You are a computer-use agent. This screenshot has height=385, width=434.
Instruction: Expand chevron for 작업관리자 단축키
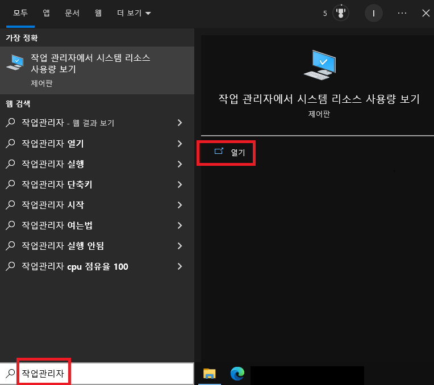pyautogui.click(x=180, y=185)
